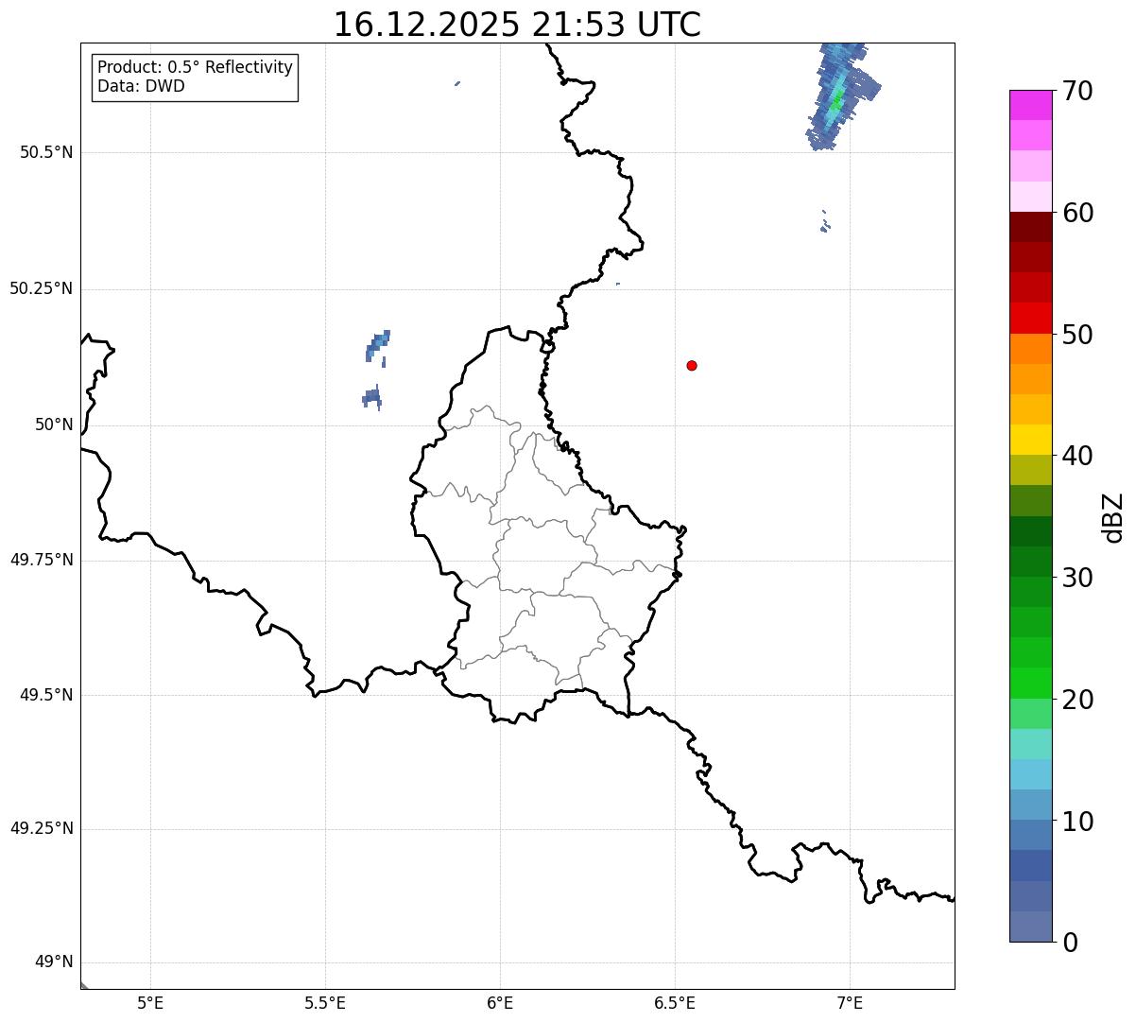This screenshot has height=1022, width=1136.
Task: Click the 'Data: DWD' text
Action: 141,87
